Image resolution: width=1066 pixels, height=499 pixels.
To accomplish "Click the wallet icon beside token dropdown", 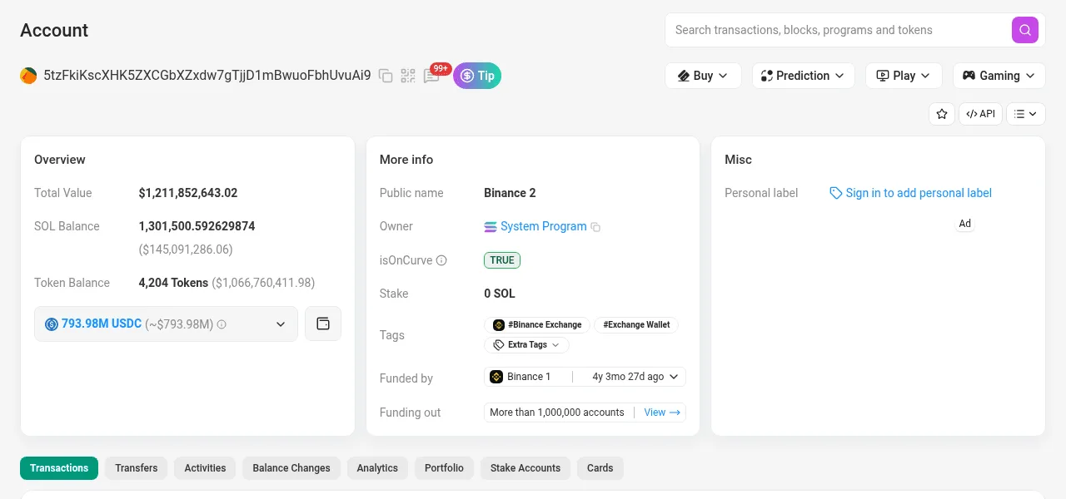I will (323, 324).
